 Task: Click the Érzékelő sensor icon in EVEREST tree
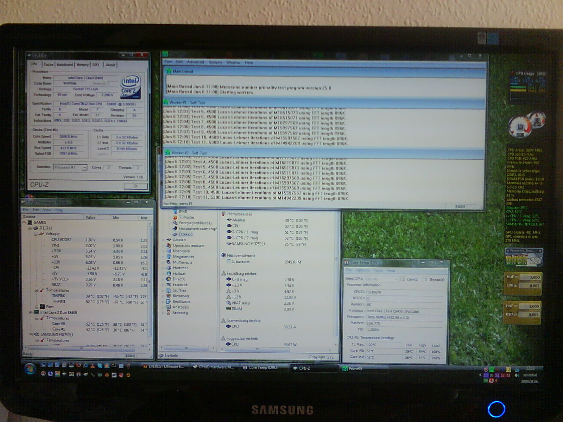175,234
